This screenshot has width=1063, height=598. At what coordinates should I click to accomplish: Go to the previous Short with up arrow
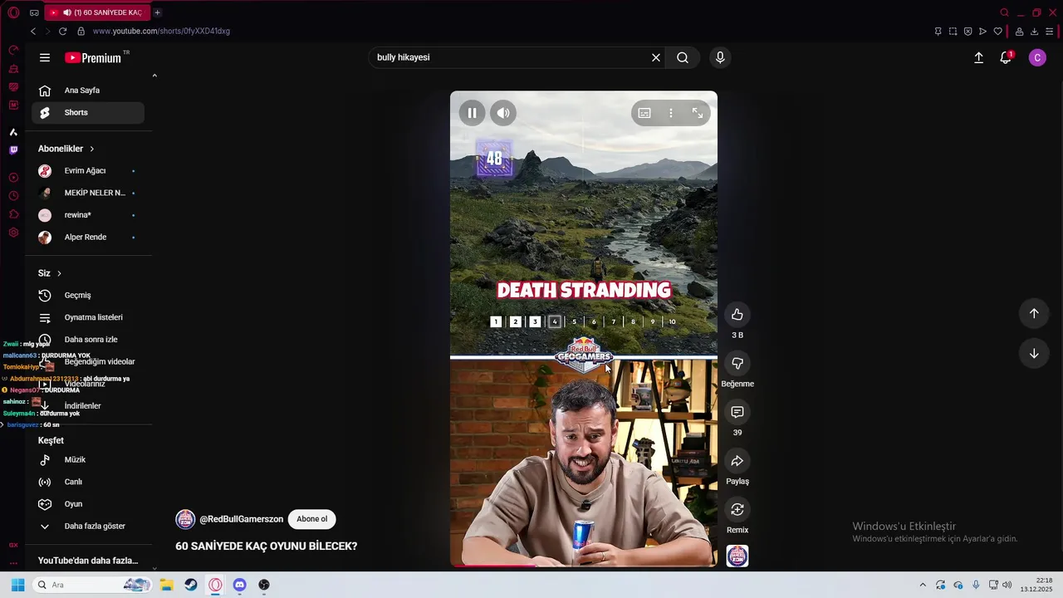coord(1034,313)
